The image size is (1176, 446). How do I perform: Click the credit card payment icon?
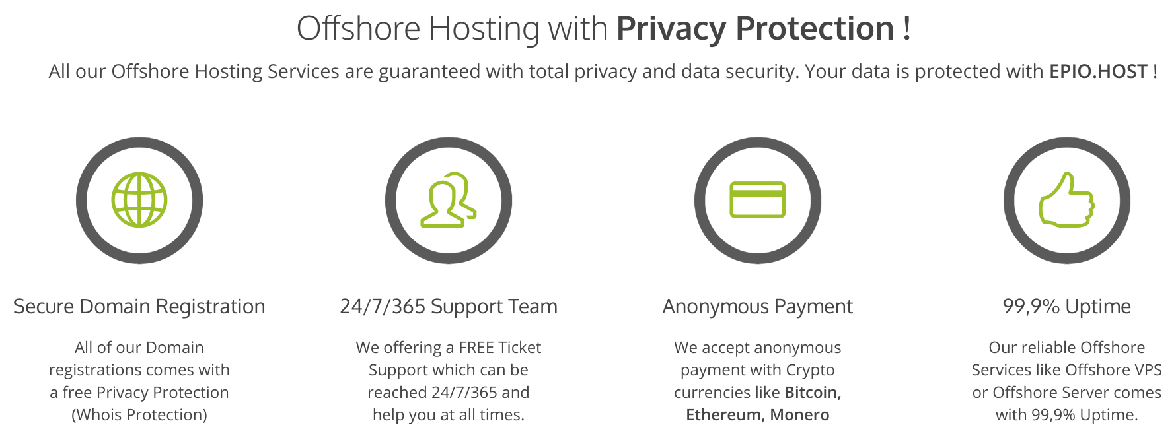coord(758,200)
